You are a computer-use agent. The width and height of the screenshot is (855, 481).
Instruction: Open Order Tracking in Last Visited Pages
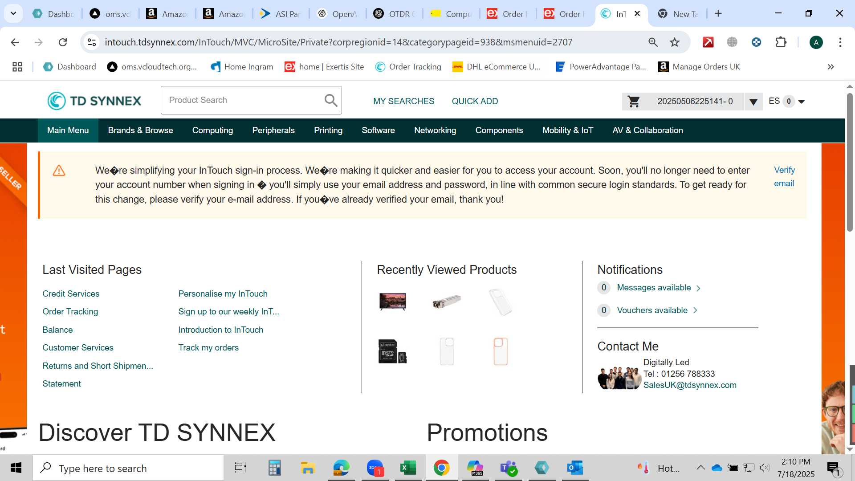pyautogui.click(x=70, y=312)
